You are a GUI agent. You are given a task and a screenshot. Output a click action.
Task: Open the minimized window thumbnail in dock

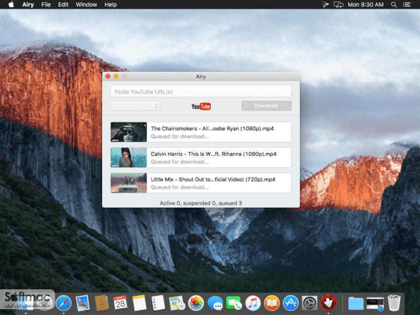tap(375, 304)
